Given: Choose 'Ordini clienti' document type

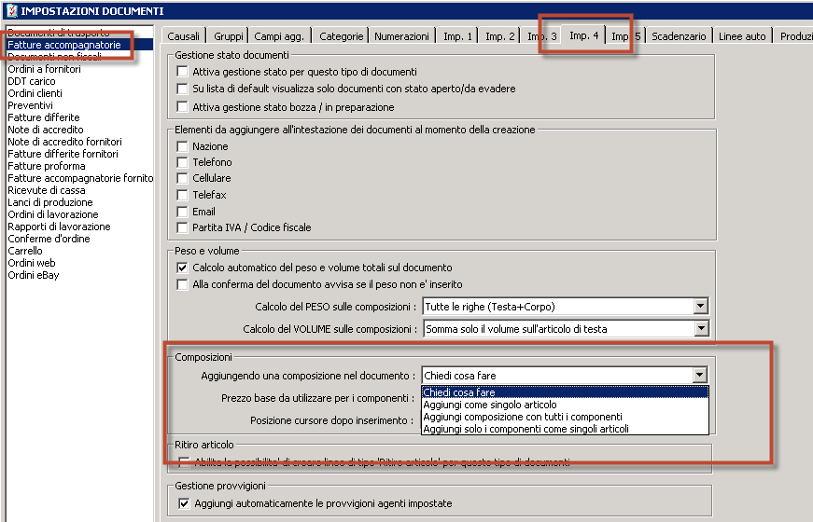Looking at the screenshot, I should [x=80, y=93].
